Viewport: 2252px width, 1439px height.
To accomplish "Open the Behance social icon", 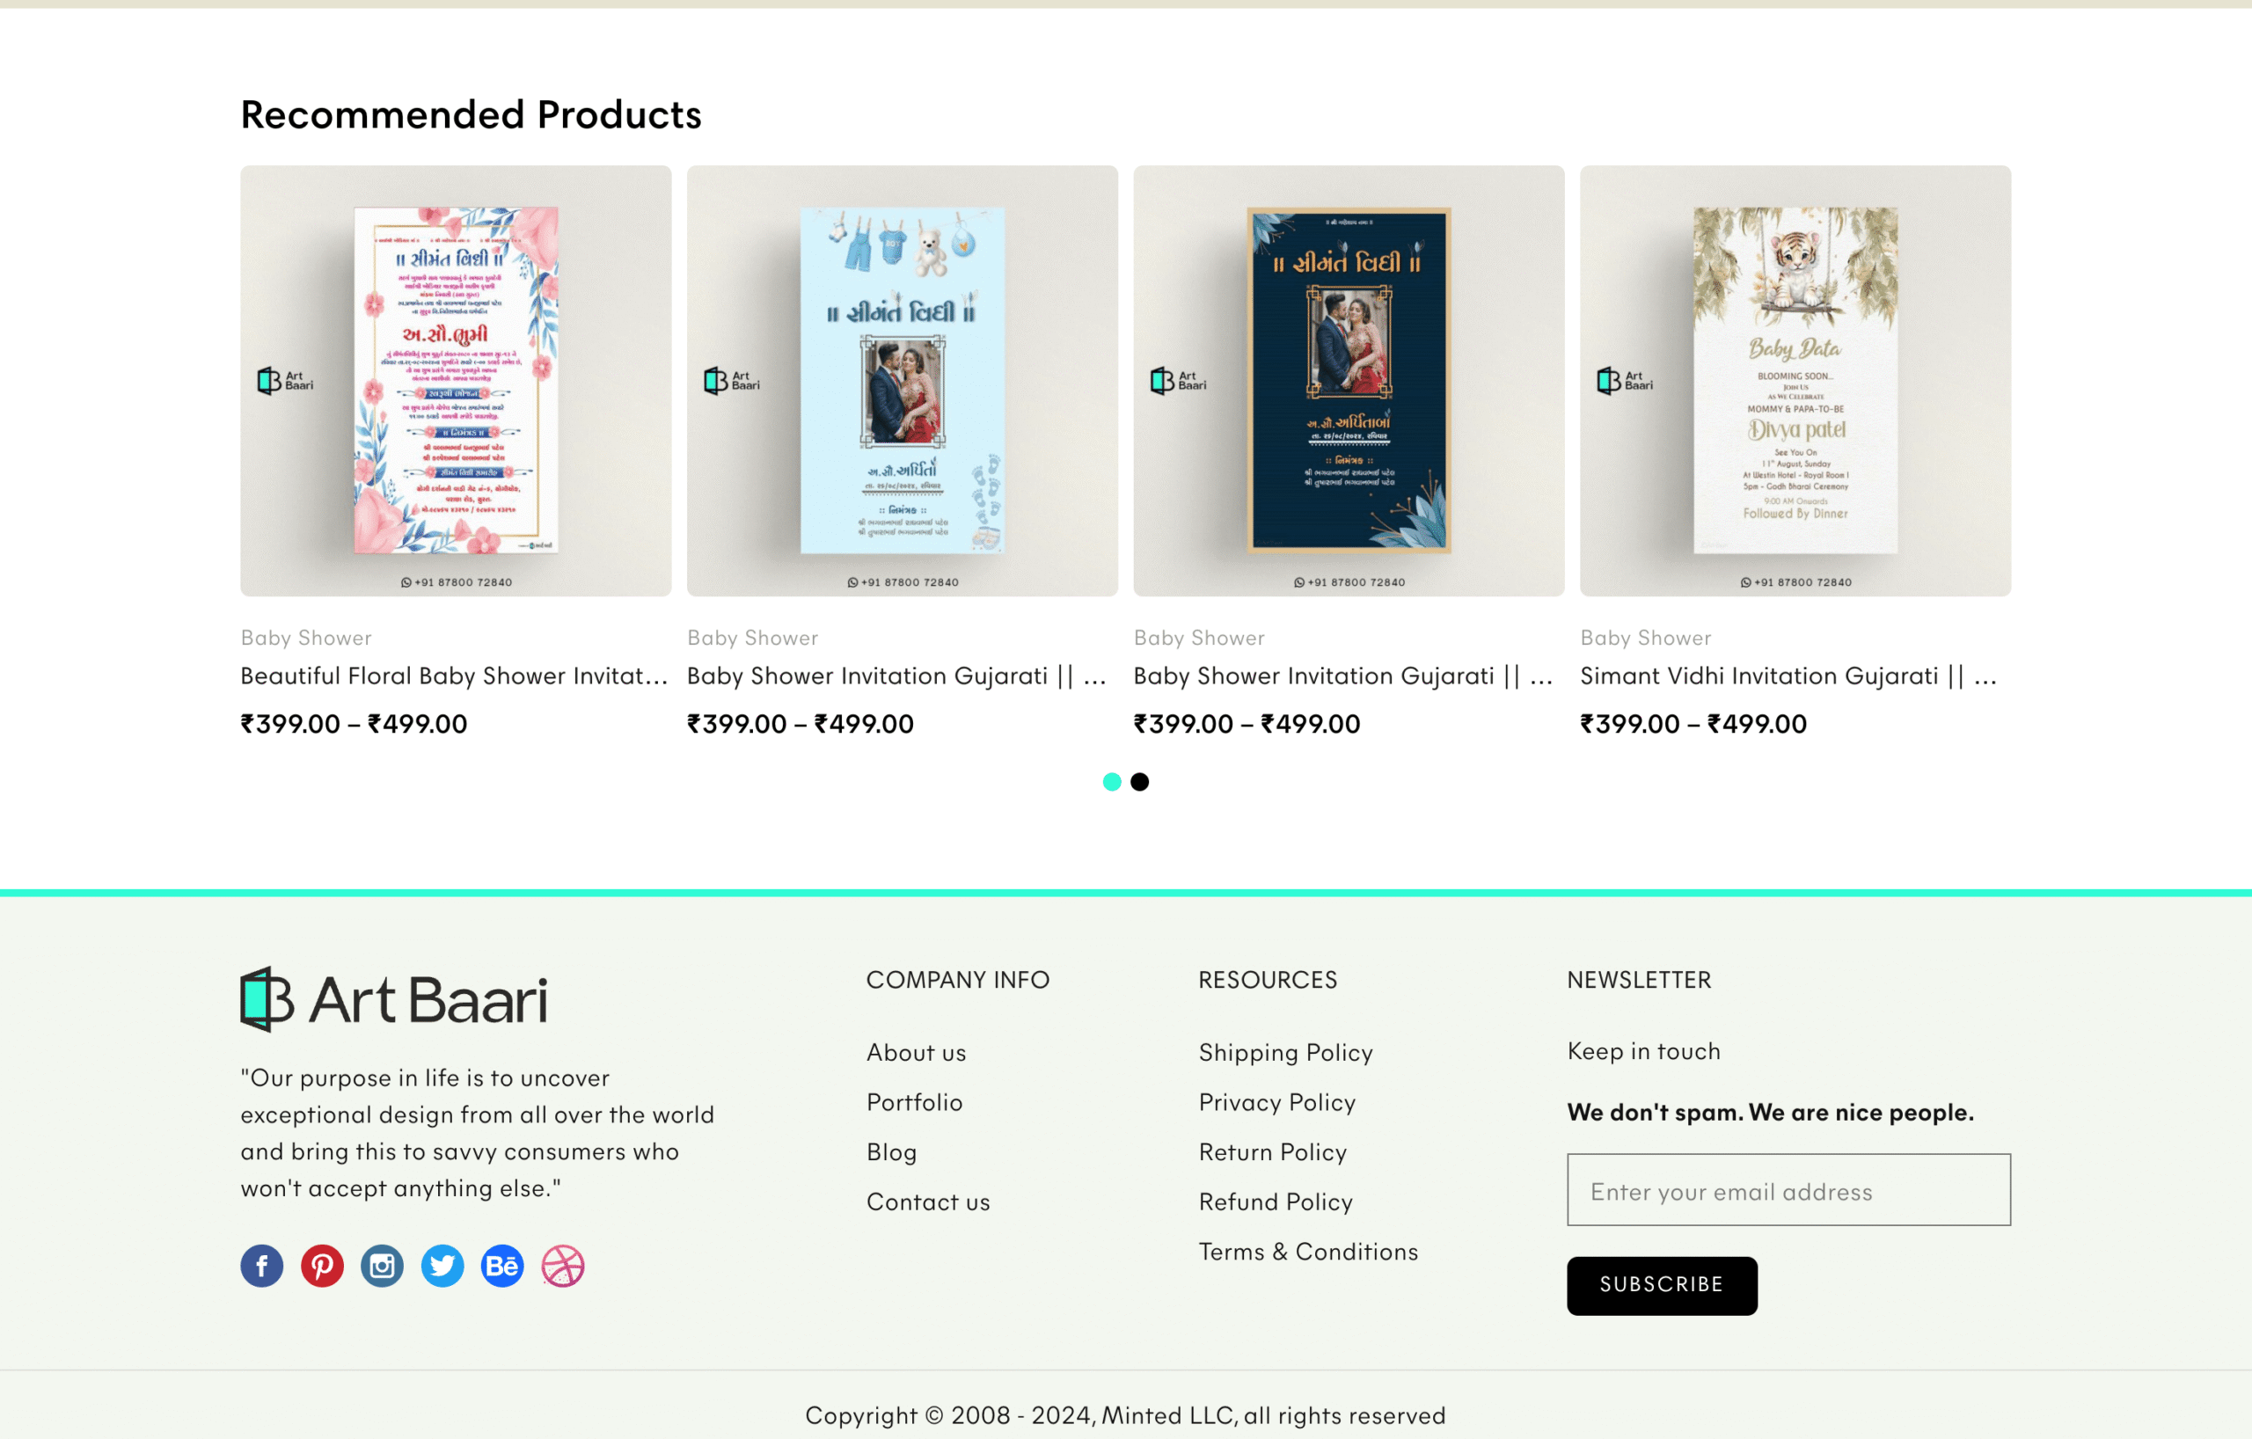I will pyautogui.click(x=502, y=1266).
